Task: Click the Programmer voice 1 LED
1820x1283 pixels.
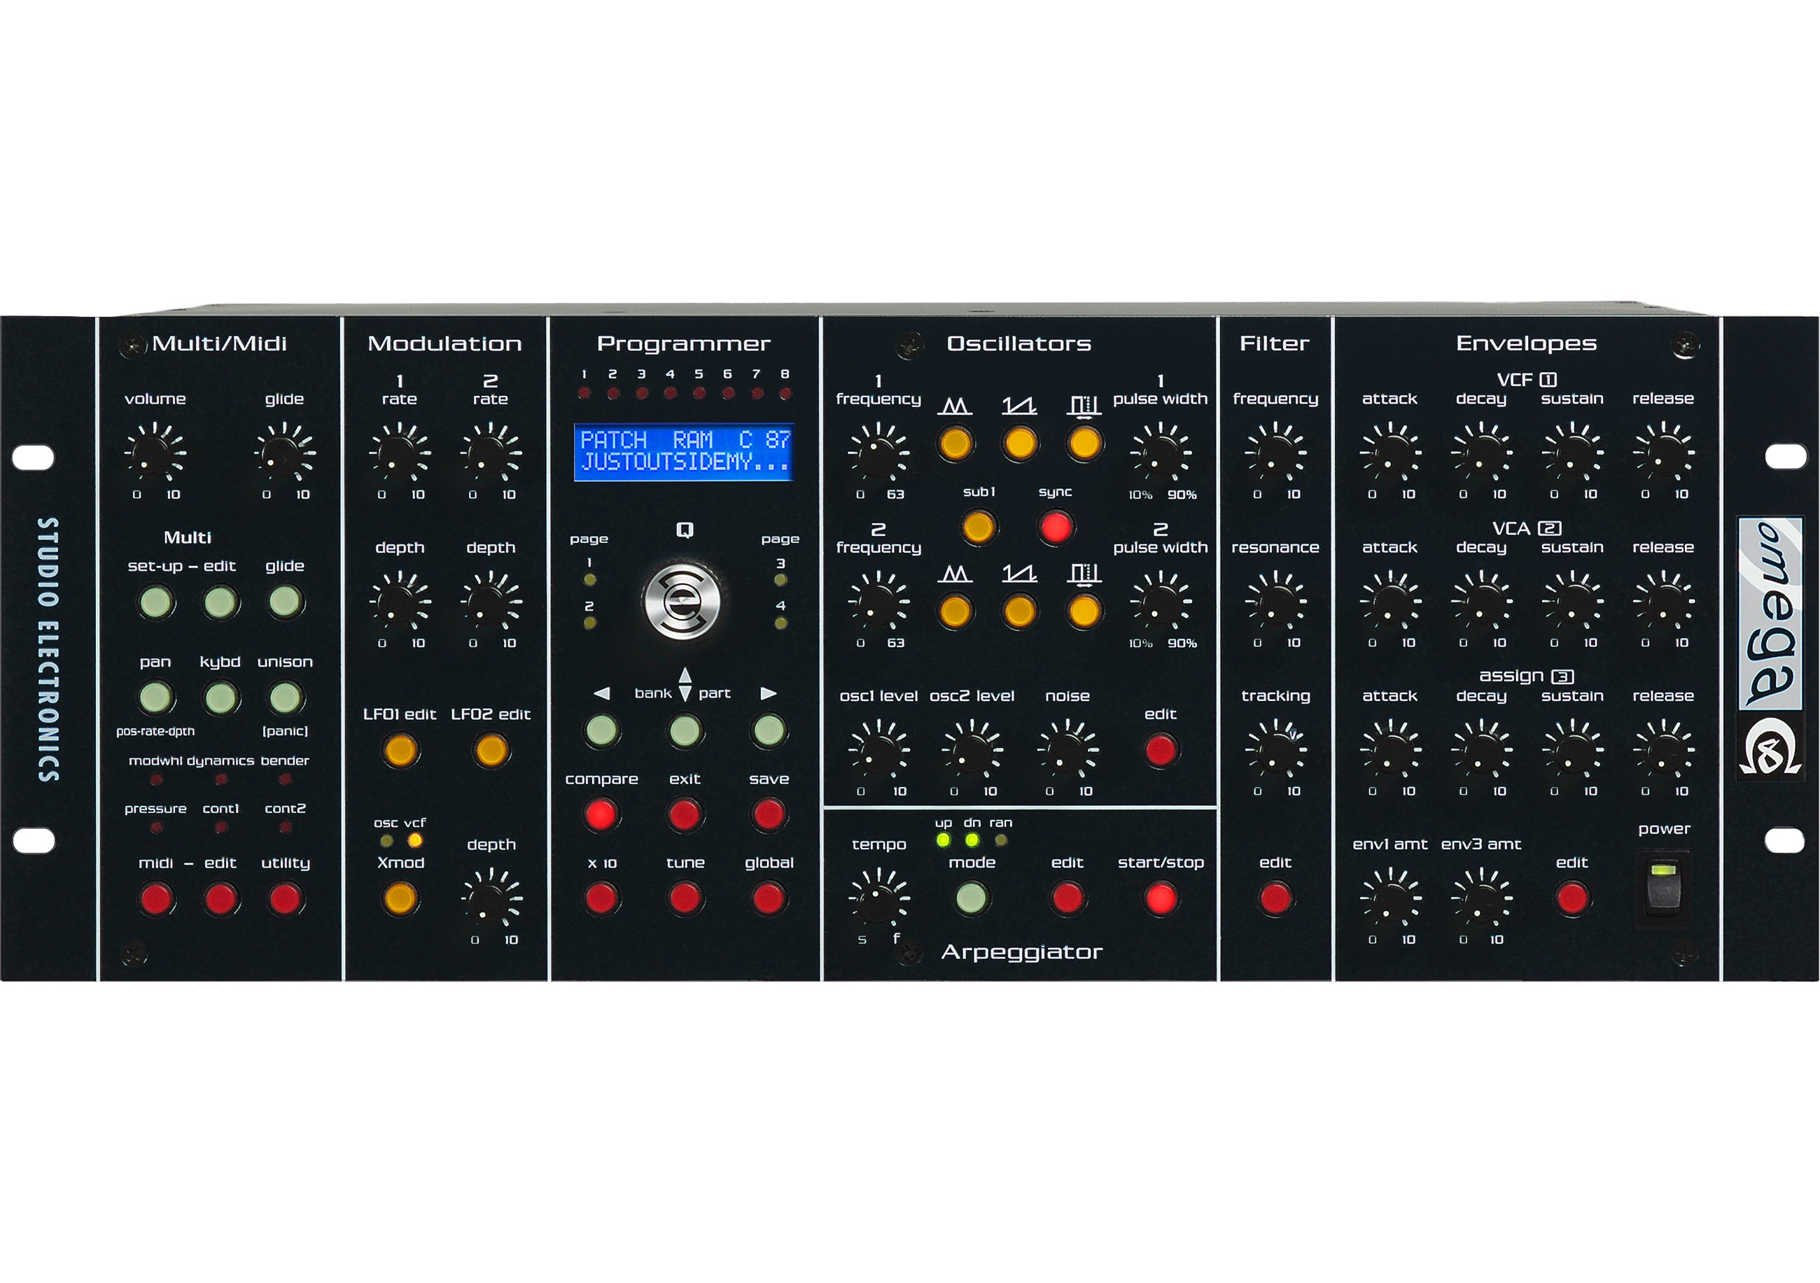Action: point(584,393)
